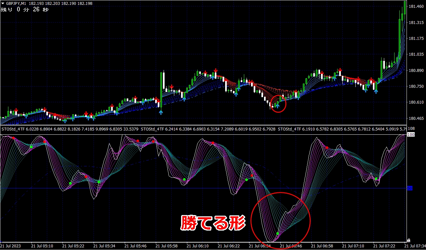
Task: Click the 21 Jul 05:46 time label
Action: click(x=135, y=246)
